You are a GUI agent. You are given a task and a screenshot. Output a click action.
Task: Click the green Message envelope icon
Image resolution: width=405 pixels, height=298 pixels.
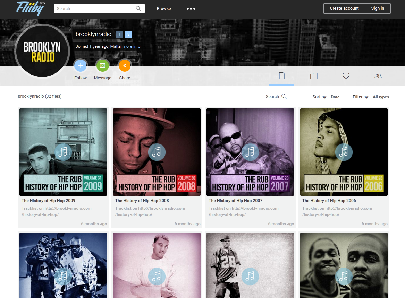[102, 66]
